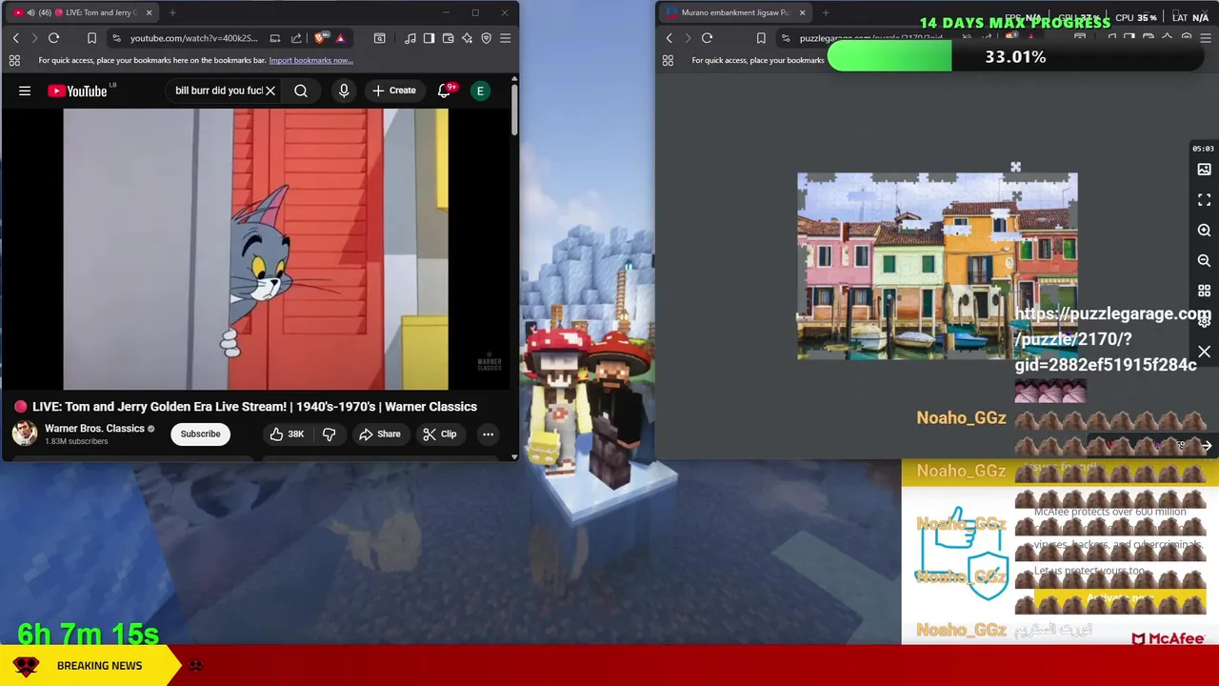View site info for youtube.com address

[x=116, y=38]
